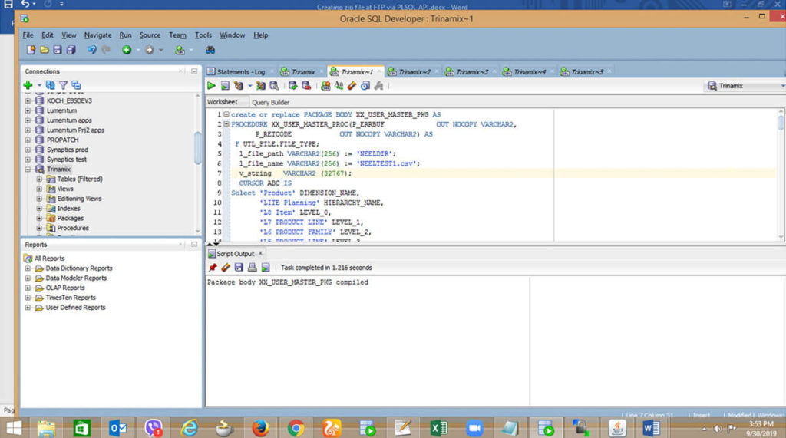Click the green plus New Connection icon
The height and width of the screenshot is (438, 786).
tap(28, 85)
